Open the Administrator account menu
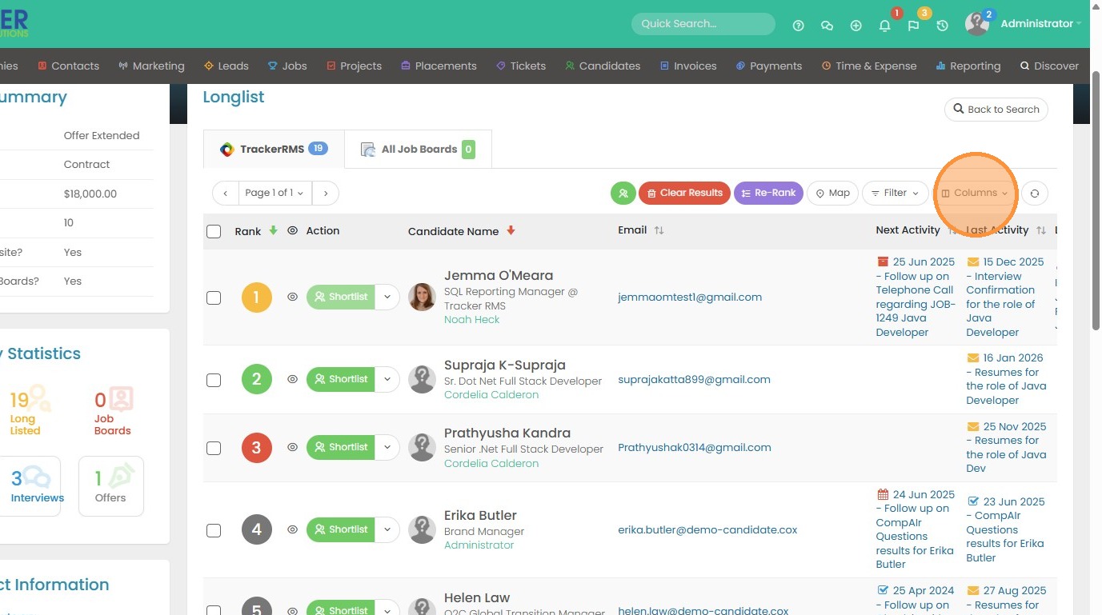The image size is (1102, 615). [x=1040, y=24]
